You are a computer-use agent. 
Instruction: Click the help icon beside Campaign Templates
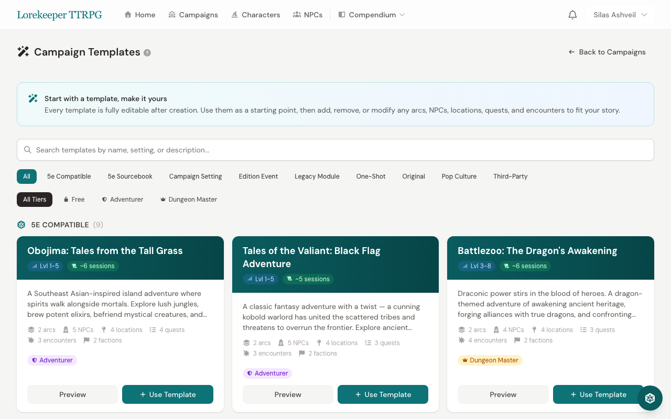point(147,52)
